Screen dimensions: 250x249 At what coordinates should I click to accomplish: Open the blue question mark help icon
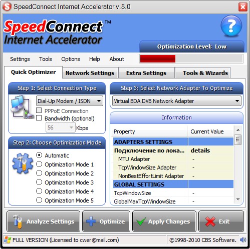point(231,25)
